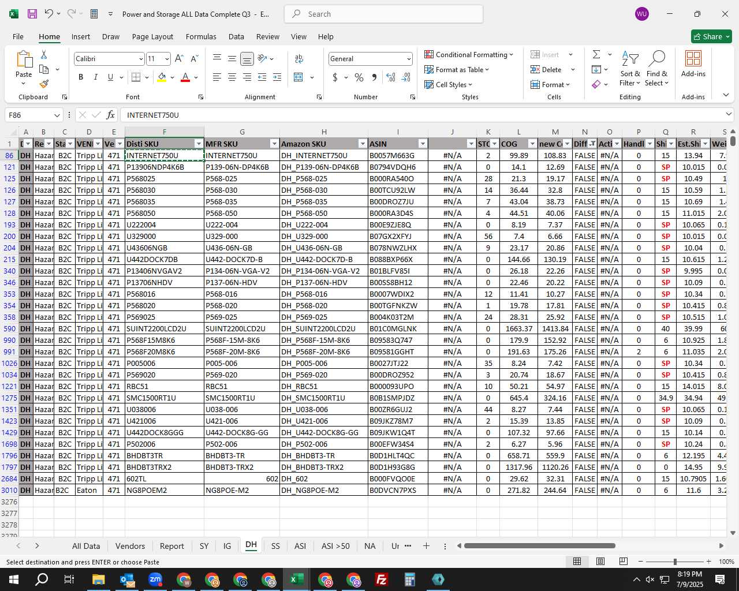Toggle Bold formatting

coord(81,77)
